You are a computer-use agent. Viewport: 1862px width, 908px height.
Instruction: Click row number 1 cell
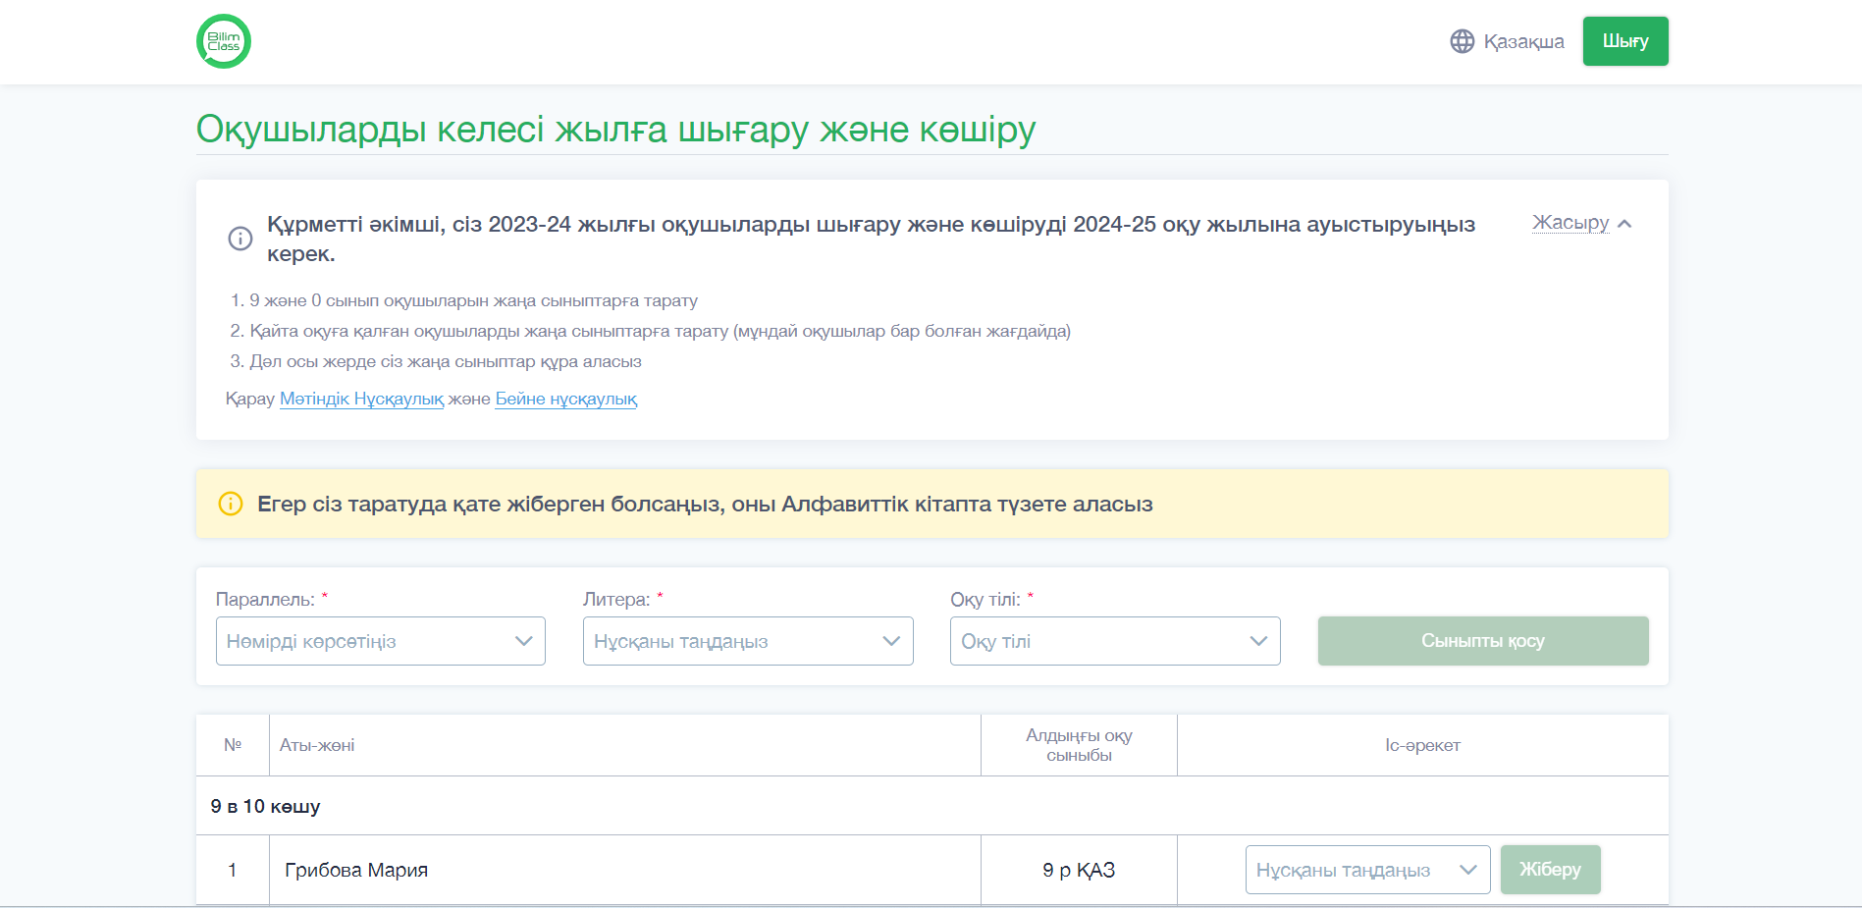pos(233,870)
